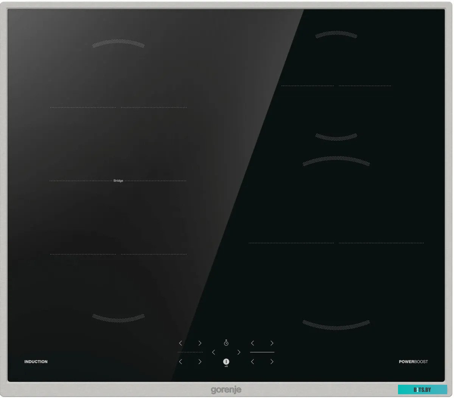Image resolution: width=454 pixels, height=398 pixels.
Task: Increase front-right zone power with right arrow
Action: [272, 362]
